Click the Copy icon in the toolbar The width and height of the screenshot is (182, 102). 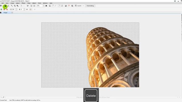[x=15, y=6]
